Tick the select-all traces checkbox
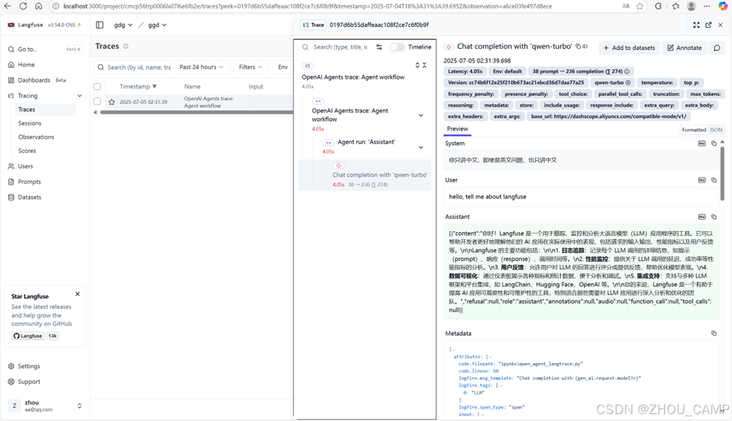The image size is (732, 421). tap(97, 86)
